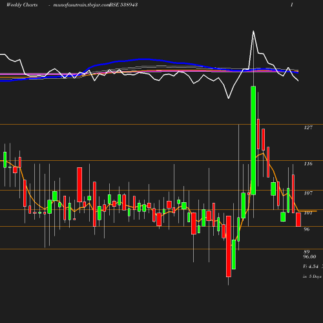
Task: Click the 96.00 closing price value
Action: point(309,256)
